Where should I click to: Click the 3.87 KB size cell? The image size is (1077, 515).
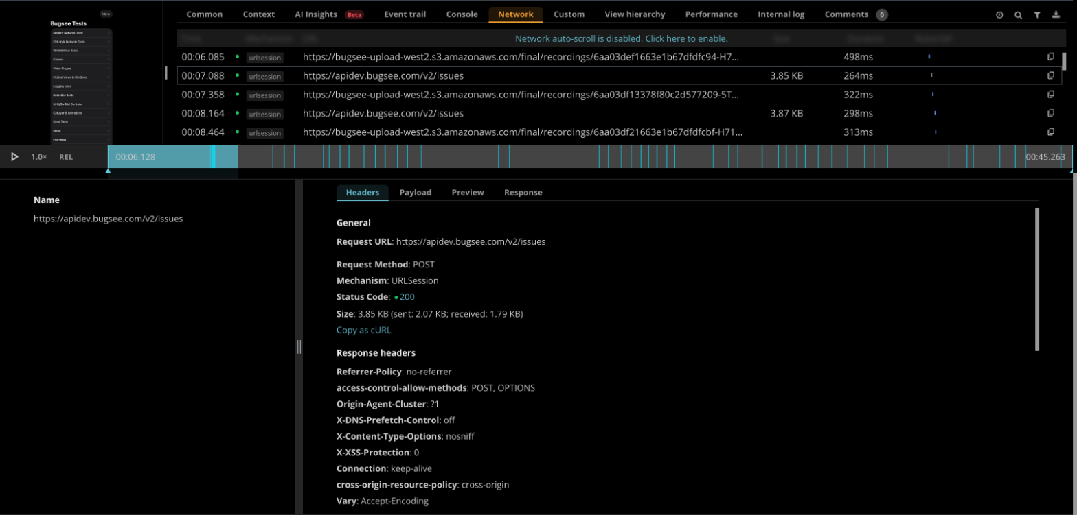786,113
